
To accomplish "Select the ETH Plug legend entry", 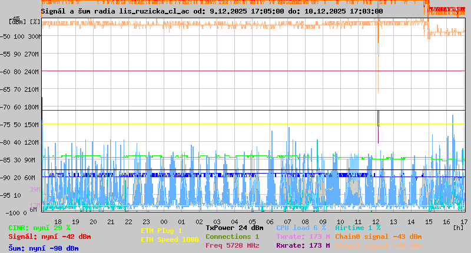I will pos(161,231).
